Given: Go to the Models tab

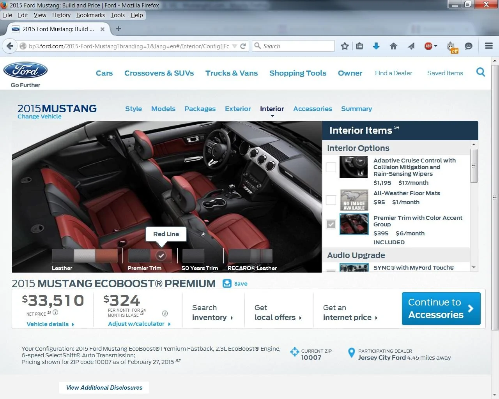Looking at the screenshot, I should click(163, 109).
